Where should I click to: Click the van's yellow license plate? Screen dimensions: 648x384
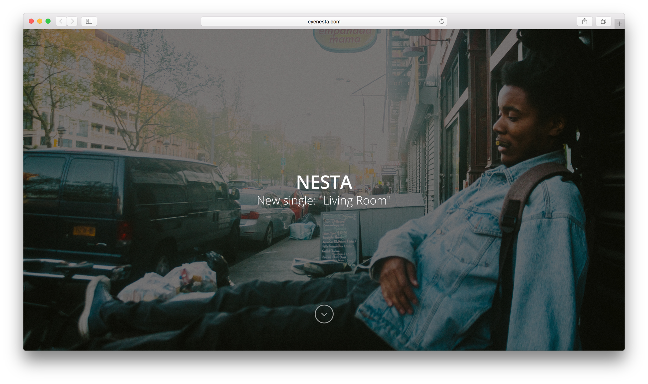coord(84,231)
